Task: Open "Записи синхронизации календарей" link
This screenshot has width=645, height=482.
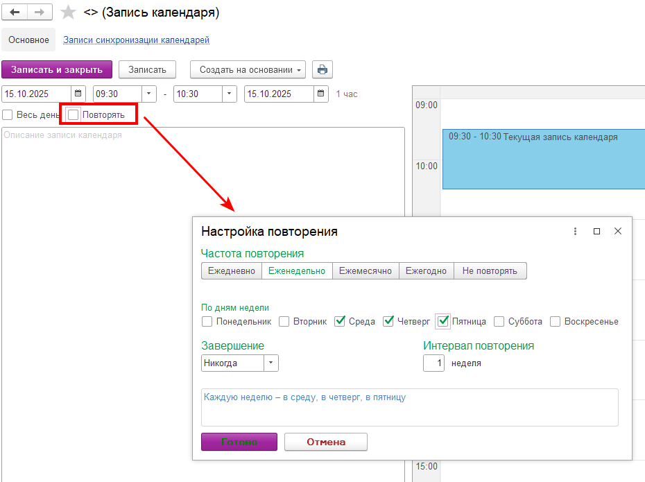Action: click(136, 40)
